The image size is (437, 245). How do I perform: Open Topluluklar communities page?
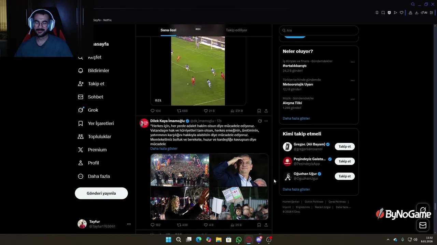(x=94, y=136)
